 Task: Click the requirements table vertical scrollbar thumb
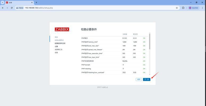click(x=150, y=42)
